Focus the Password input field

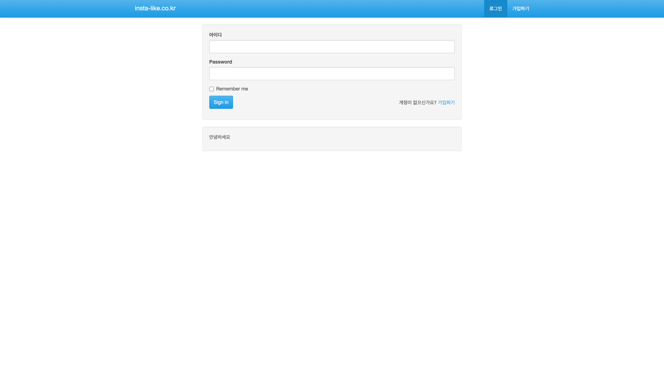(x=332, y=74)
